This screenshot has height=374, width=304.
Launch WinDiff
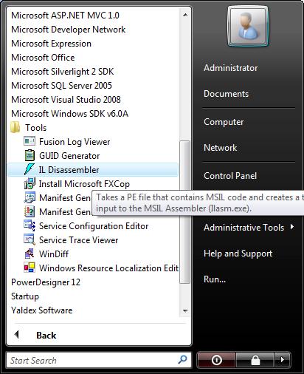point(54,254)
